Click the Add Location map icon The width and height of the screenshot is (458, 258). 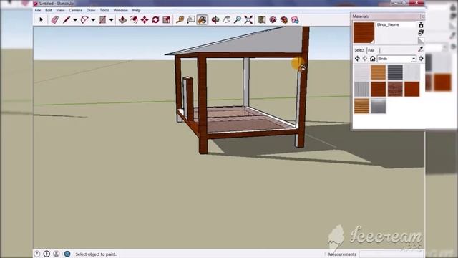(x=262, y=19)
